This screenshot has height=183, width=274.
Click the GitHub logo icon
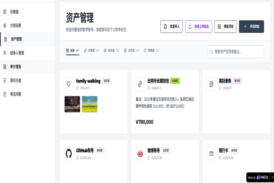click(x=69, y=154)
